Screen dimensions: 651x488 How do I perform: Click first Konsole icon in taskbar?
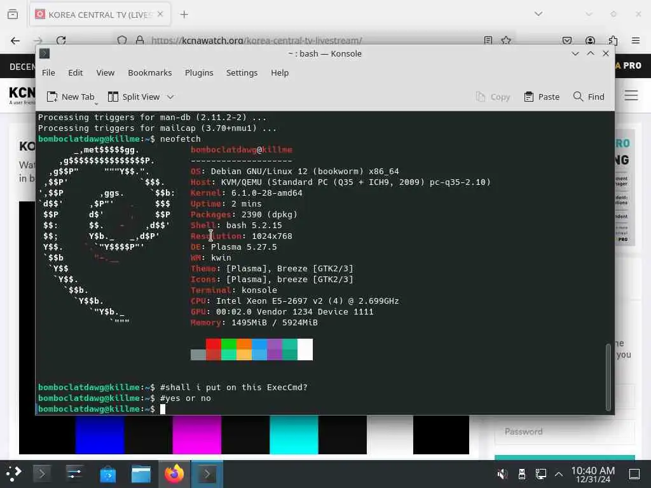tap(42, 473)
